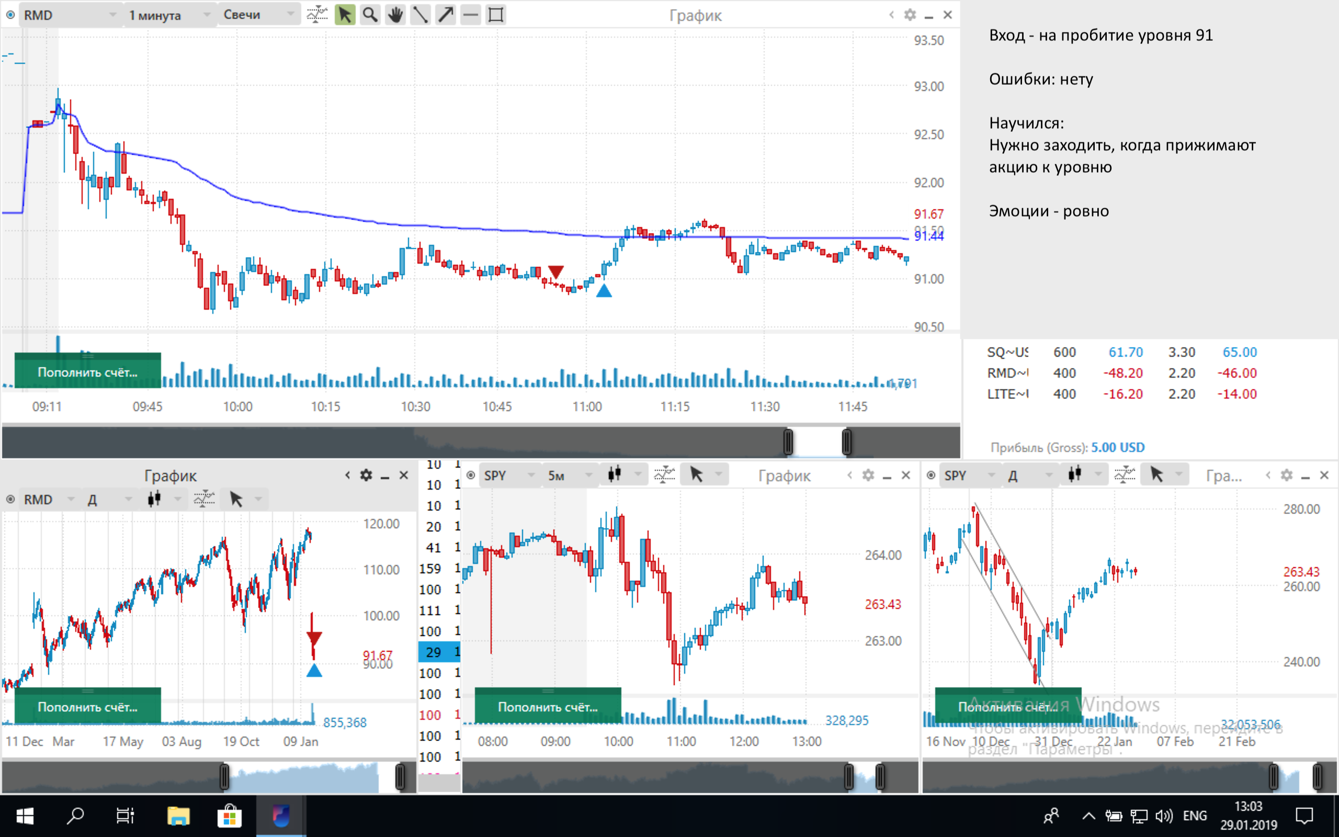Click the cursor tool in SPY 5m chart
The height and width of the screenshot is (837, 1339).
pyautogui.click(x=697, y=474)
